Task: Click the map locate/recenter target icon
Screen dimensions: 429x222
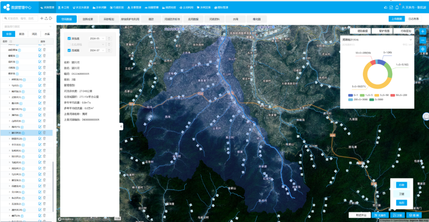Action: pos(423,49)
